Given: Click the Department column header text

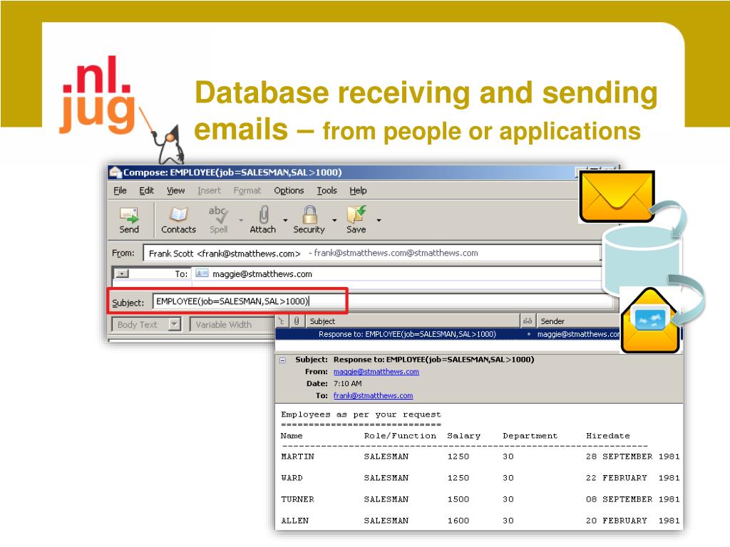Looking at the screenshot, I should pos(530,436).
